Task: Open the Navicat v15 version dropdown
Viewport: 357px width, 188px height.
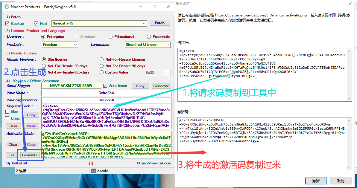Action: 144,23
